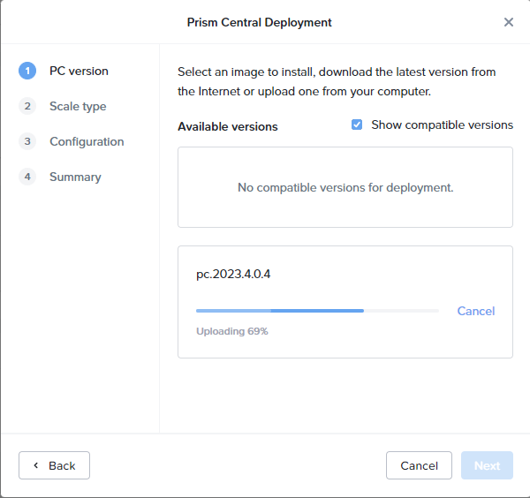Click the Available versions heading
The image size is (530, 498).
pos(228,126)
